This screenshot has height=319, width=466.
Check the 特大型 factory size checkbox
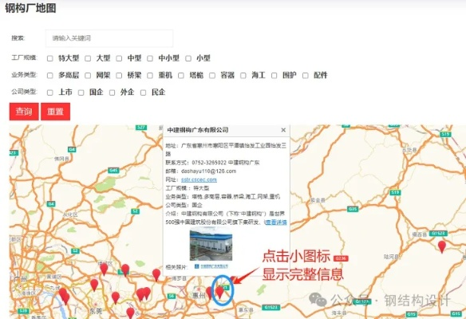(50, 58)
